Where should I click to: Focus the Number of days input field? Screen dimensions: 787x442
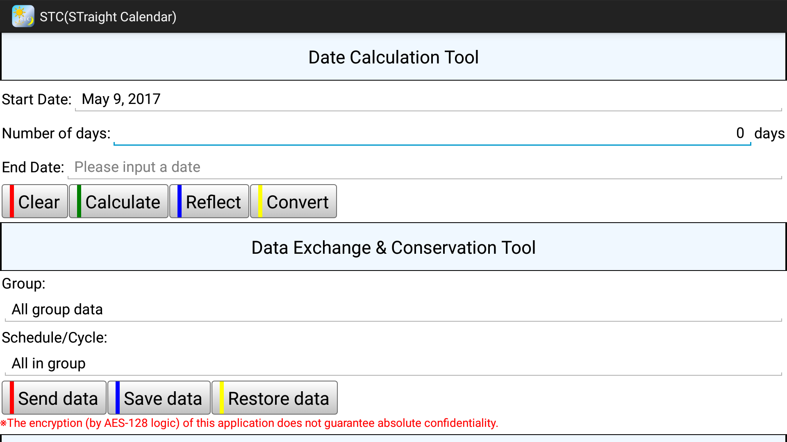432,133
